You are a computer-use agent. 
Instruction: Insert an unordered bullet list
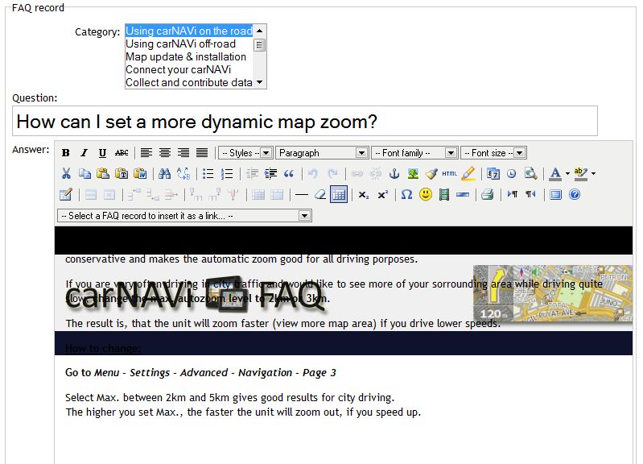[x=208, y=174]
